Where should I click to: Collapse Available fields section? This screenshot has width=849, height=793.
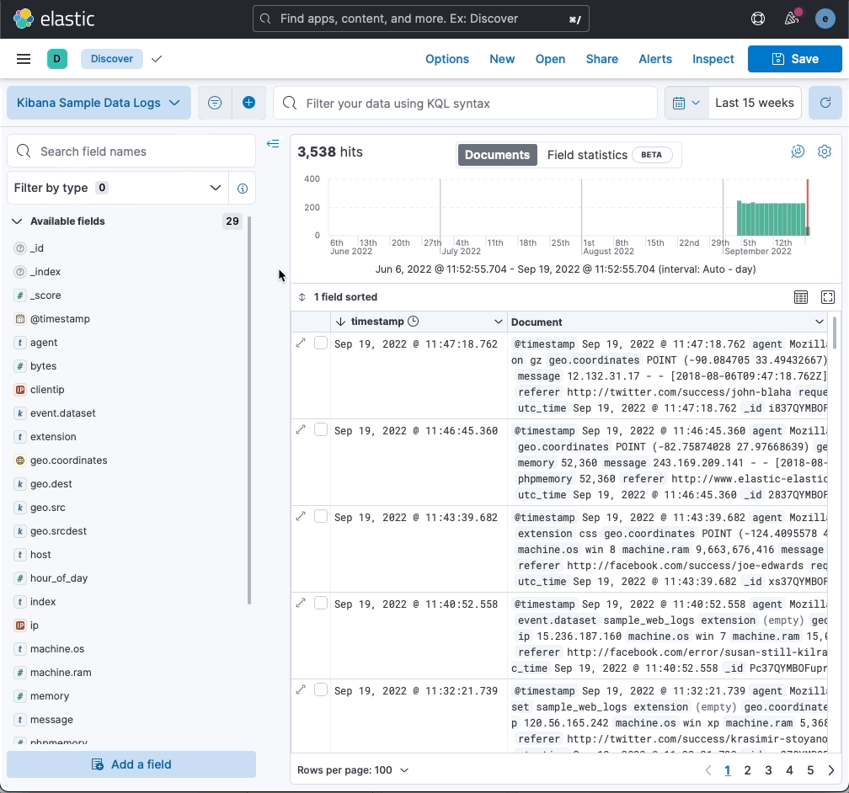click(17, 221)
